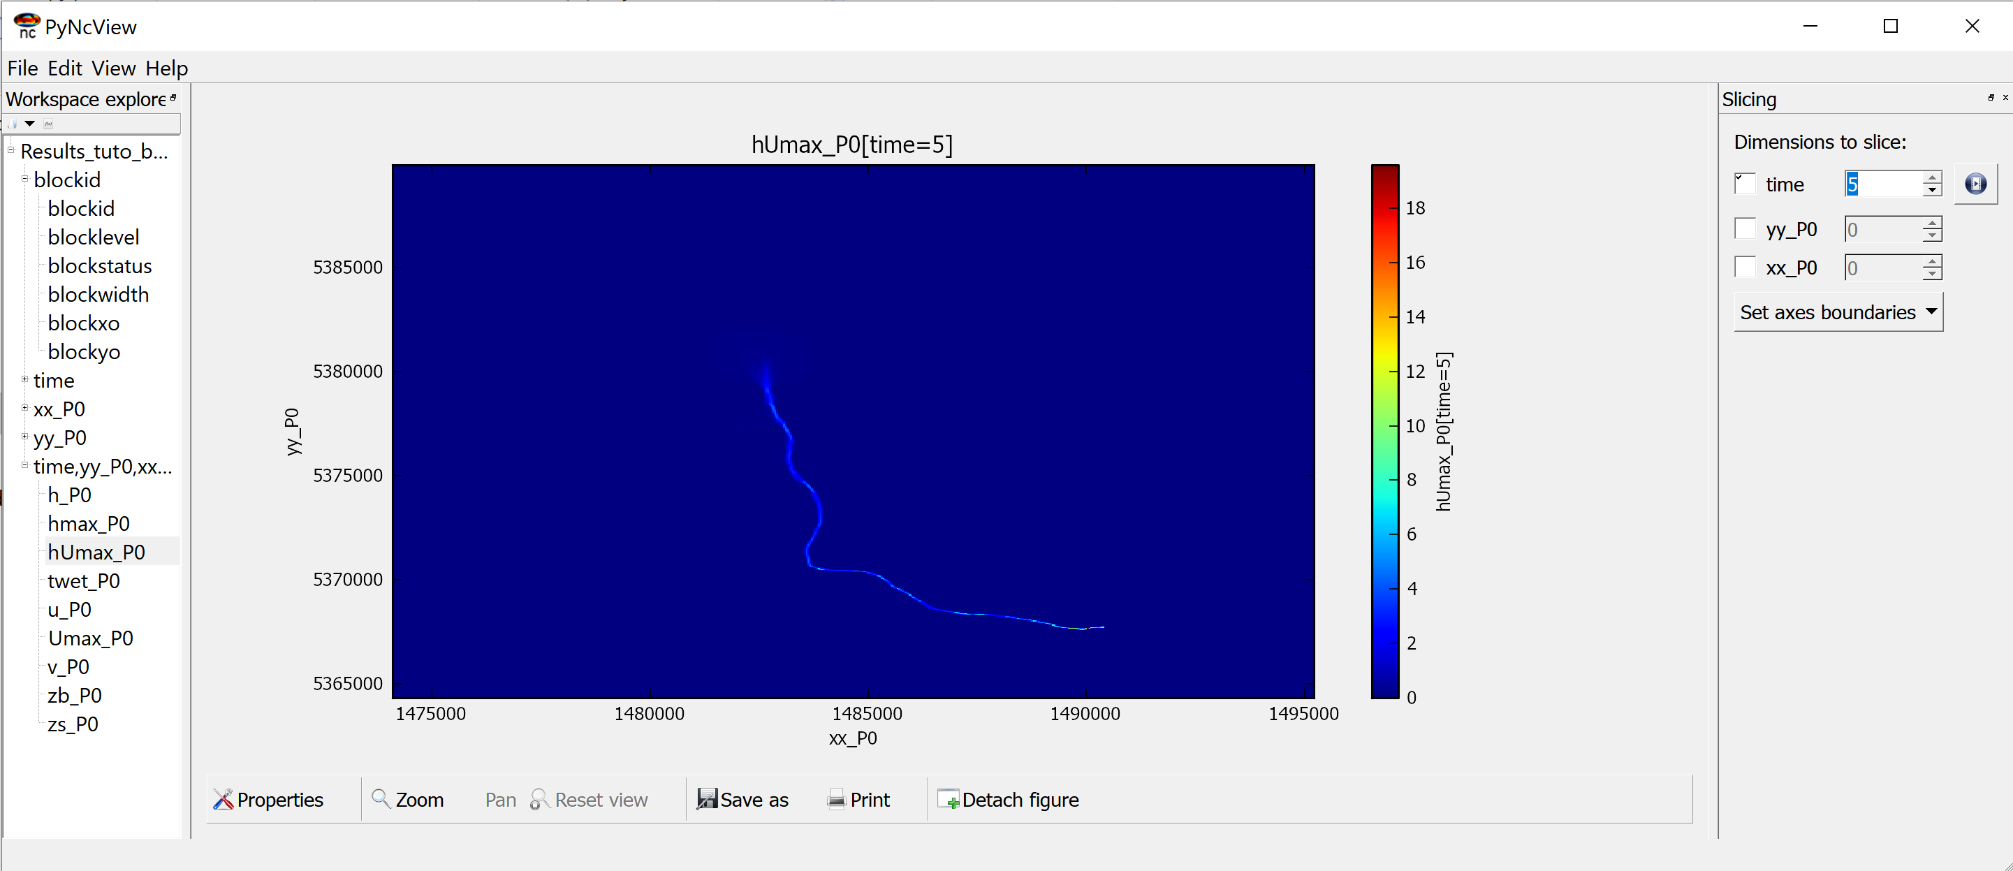Click the animation play movie icon
Screen dimensions: 2013x871
tap(1975, 184)
